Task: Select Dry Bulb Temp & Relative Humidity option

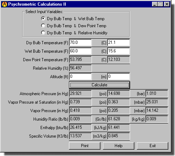Action: (74, 33)
